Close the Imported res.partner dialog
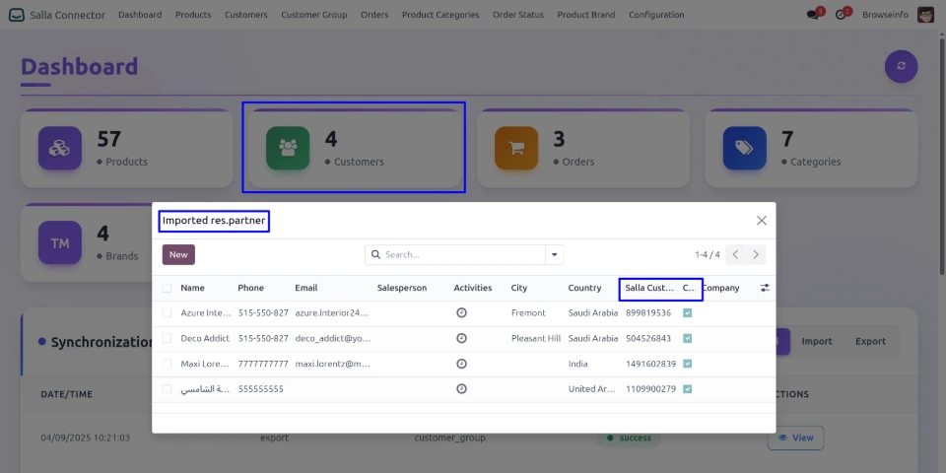Screen dimensions: 946x473 pos(761,221)
